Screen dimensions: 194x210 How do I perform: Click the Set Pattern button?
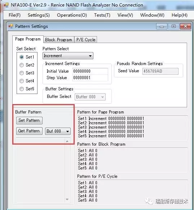pos(29,120)
